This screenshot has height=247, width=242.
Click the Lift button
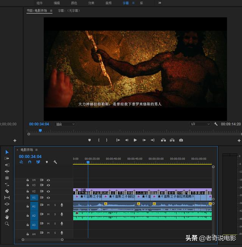point(163,140)
